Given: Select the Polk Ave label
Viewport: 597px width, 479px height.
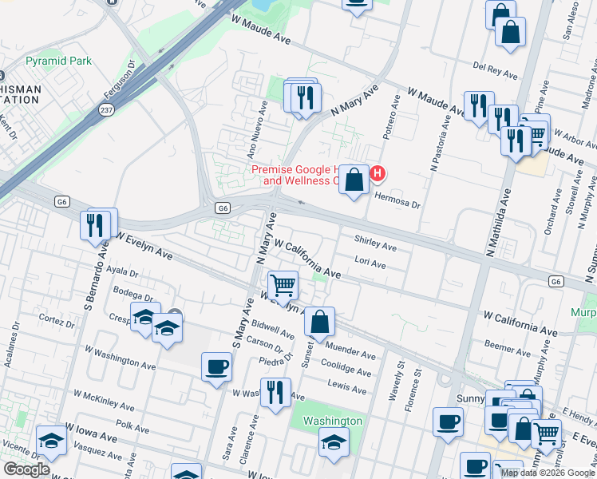Looking at the screenshot, I should [132, 426].
